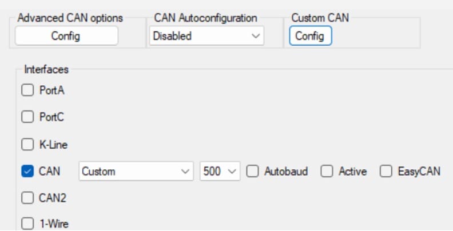Click the arrow next to the 500 value

pyautogui.click(x=232, y=172)
